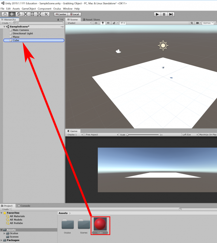
Task: Open Free Aspect dropdown
Action: (x=102, y=135)
